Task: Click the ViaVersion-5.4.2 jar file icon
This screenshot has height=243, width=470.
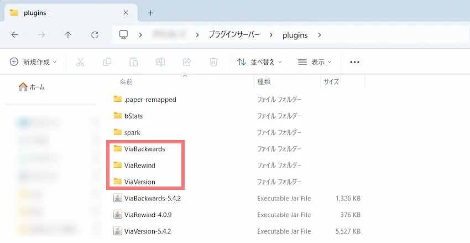Action: [x=117, y=231]
